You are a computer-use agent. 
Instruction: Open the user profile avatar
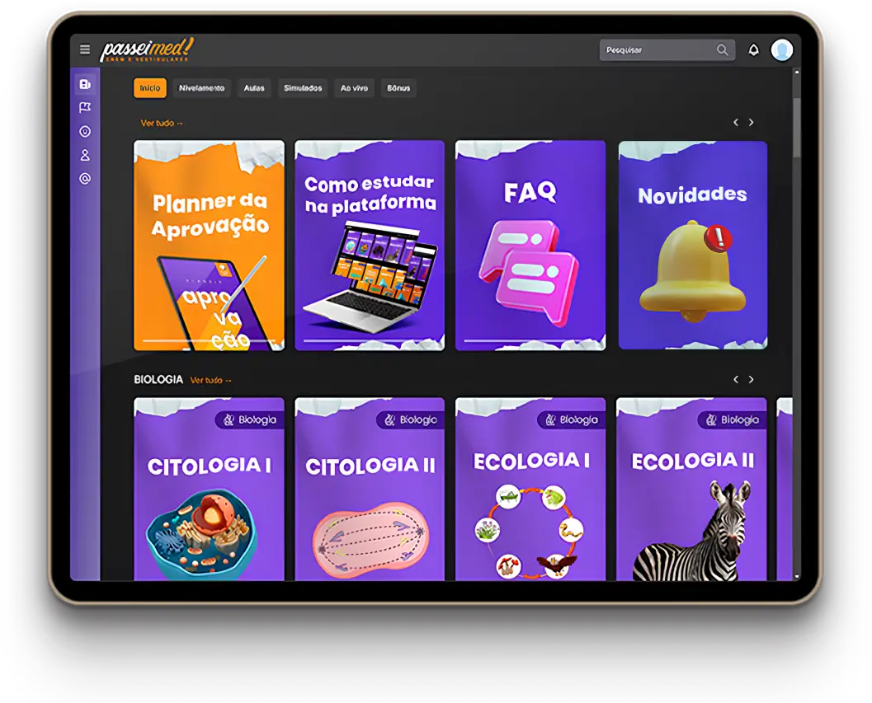click(x=781, y=50)
